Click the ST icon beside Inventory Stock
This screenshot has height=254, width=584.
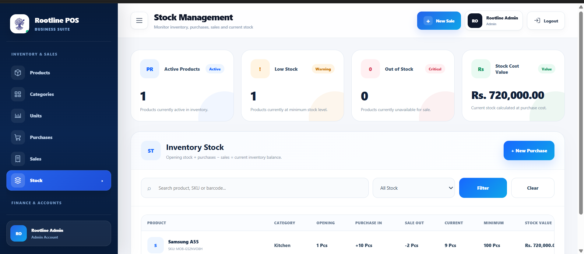(x=151, y=151)
